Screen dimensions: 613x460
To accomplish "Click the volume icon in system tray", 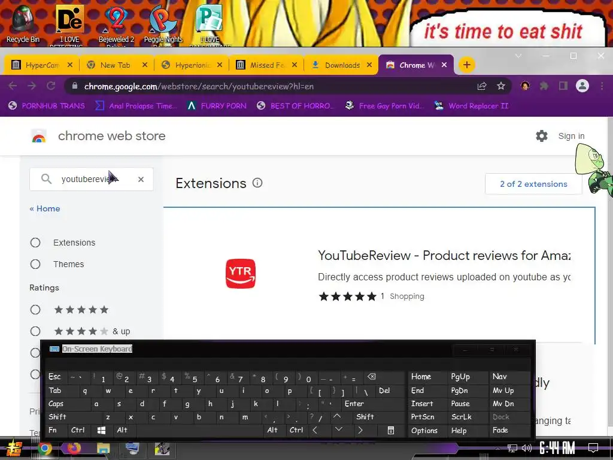I will (527, 448).
